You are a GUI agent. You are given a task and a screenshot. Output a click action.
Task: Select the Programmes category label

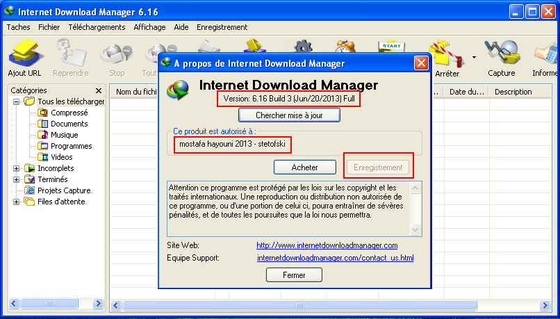point(72,146)
